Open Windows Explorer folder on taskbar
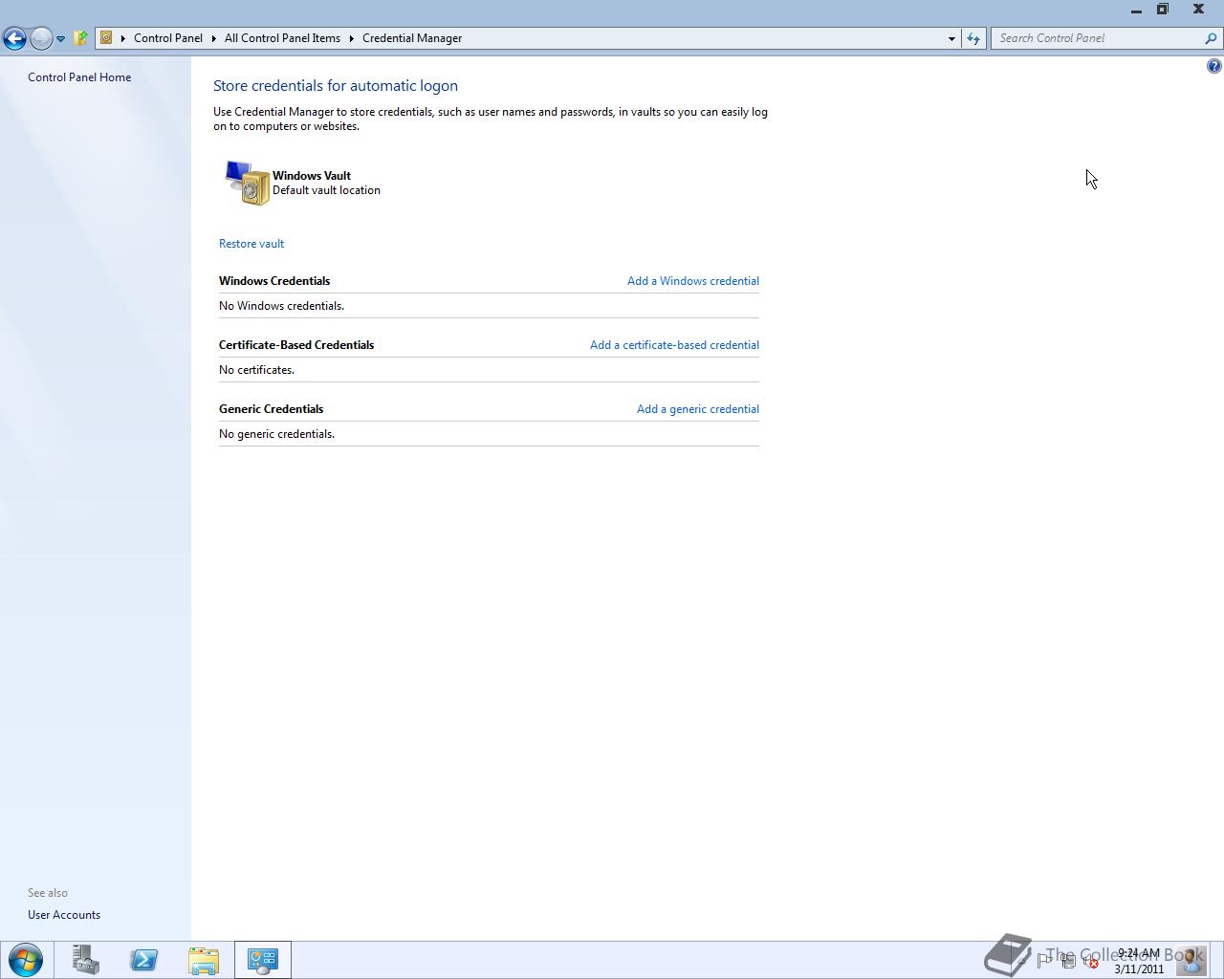The height and width of the screenshot is (979, 1224). click(203, 960)
